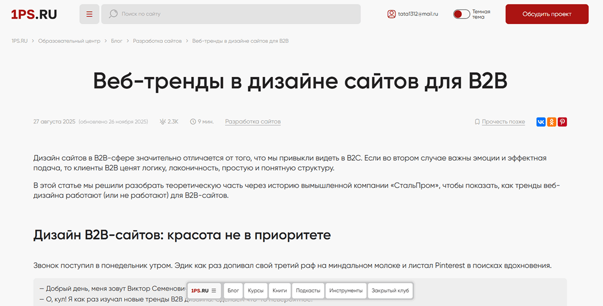Image resolution: width=603 pixels, height=306 pixels.
Task: Click the Обсудить проект button
Action: click(x=547, y=14)
